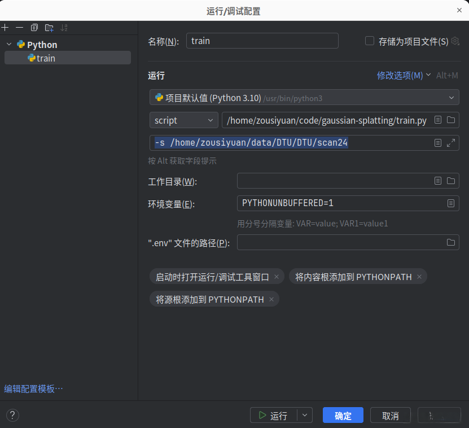Screen dimensions: 469x428
Task: Open the modify options menu
Action: pyautogui.click(x=404, y=75)
